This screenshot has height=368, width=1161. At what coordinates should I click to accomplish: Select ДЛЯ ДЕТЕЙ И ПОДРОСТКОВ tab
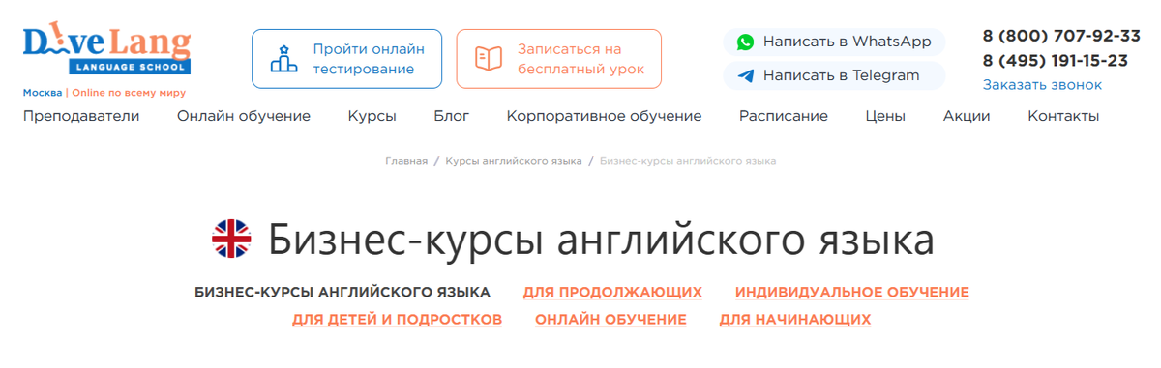coord(397,319)
